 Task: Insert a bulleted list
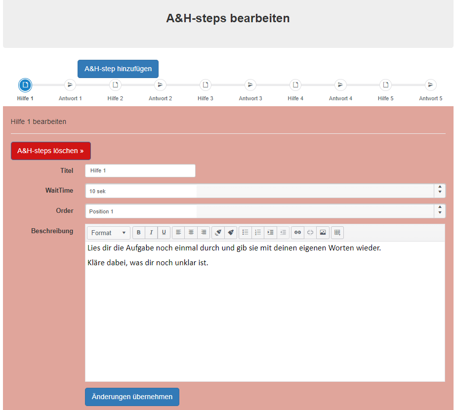coord(245,233)
